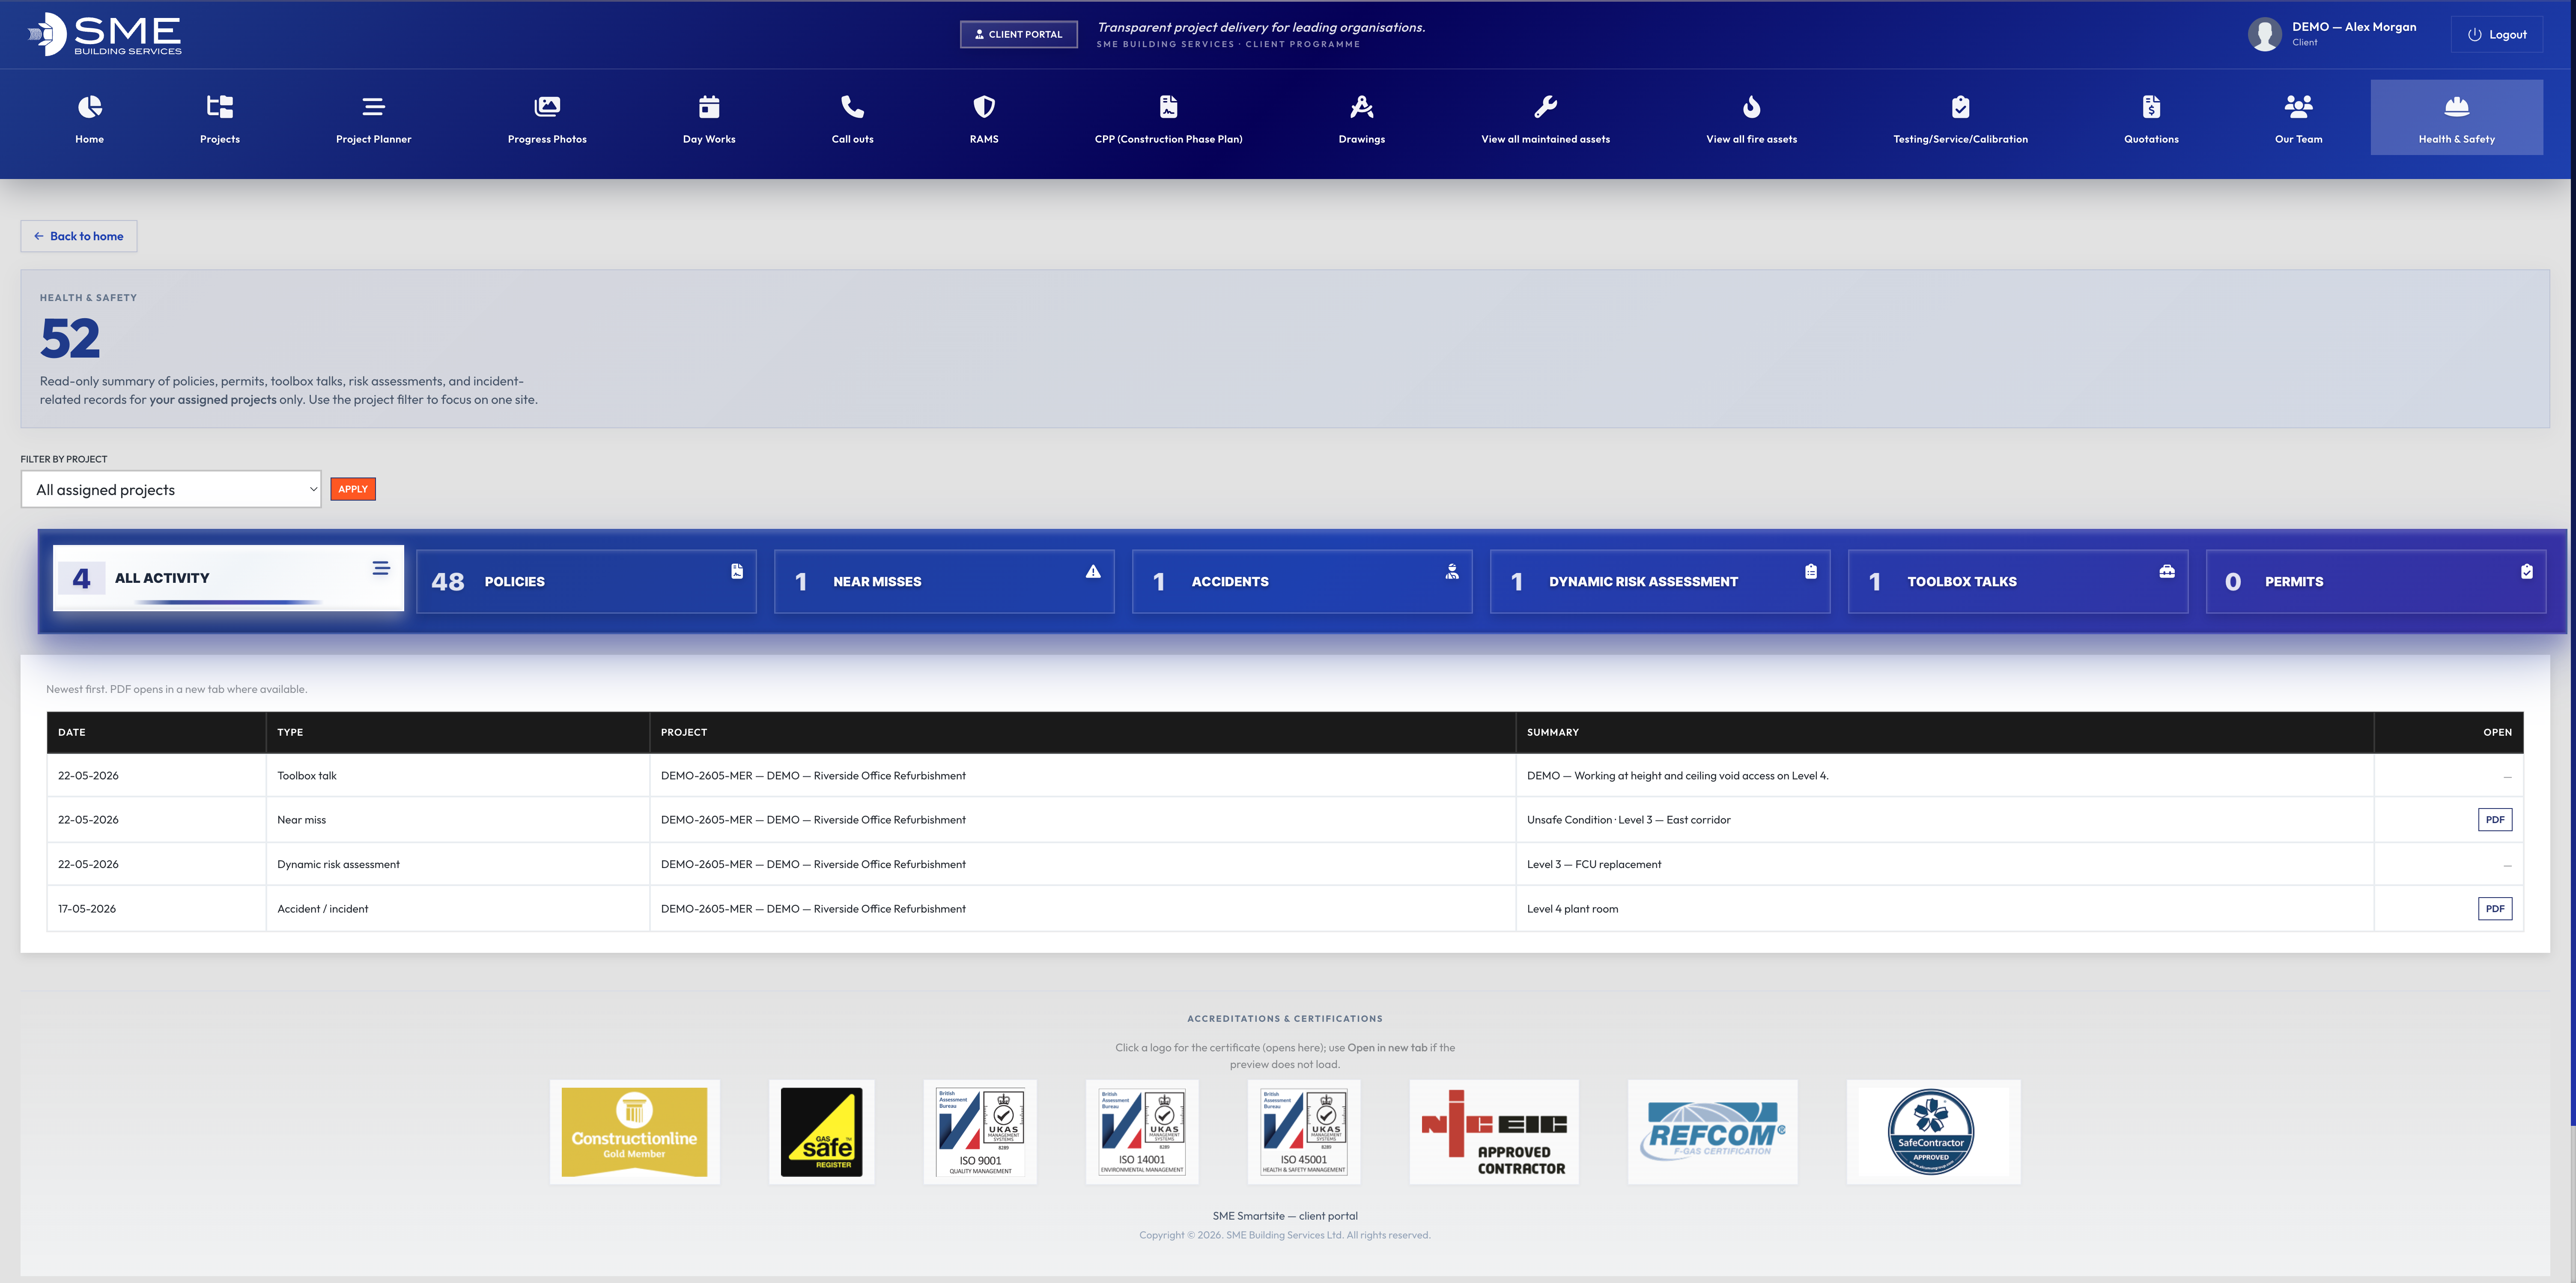
Task: Select the Dynamic risk assessment type cell
Action: 458,864
